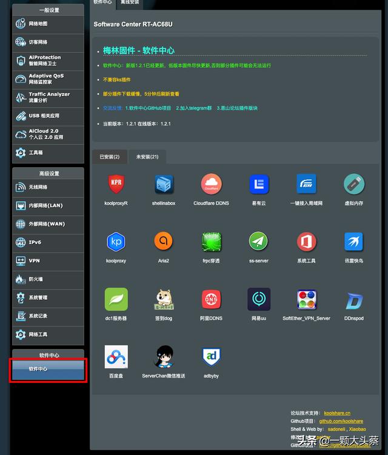Image resolution: width=388 pixels, height=455 pixels.
Task: Open the sadoneli author link
Action: [x=336, y=429]
